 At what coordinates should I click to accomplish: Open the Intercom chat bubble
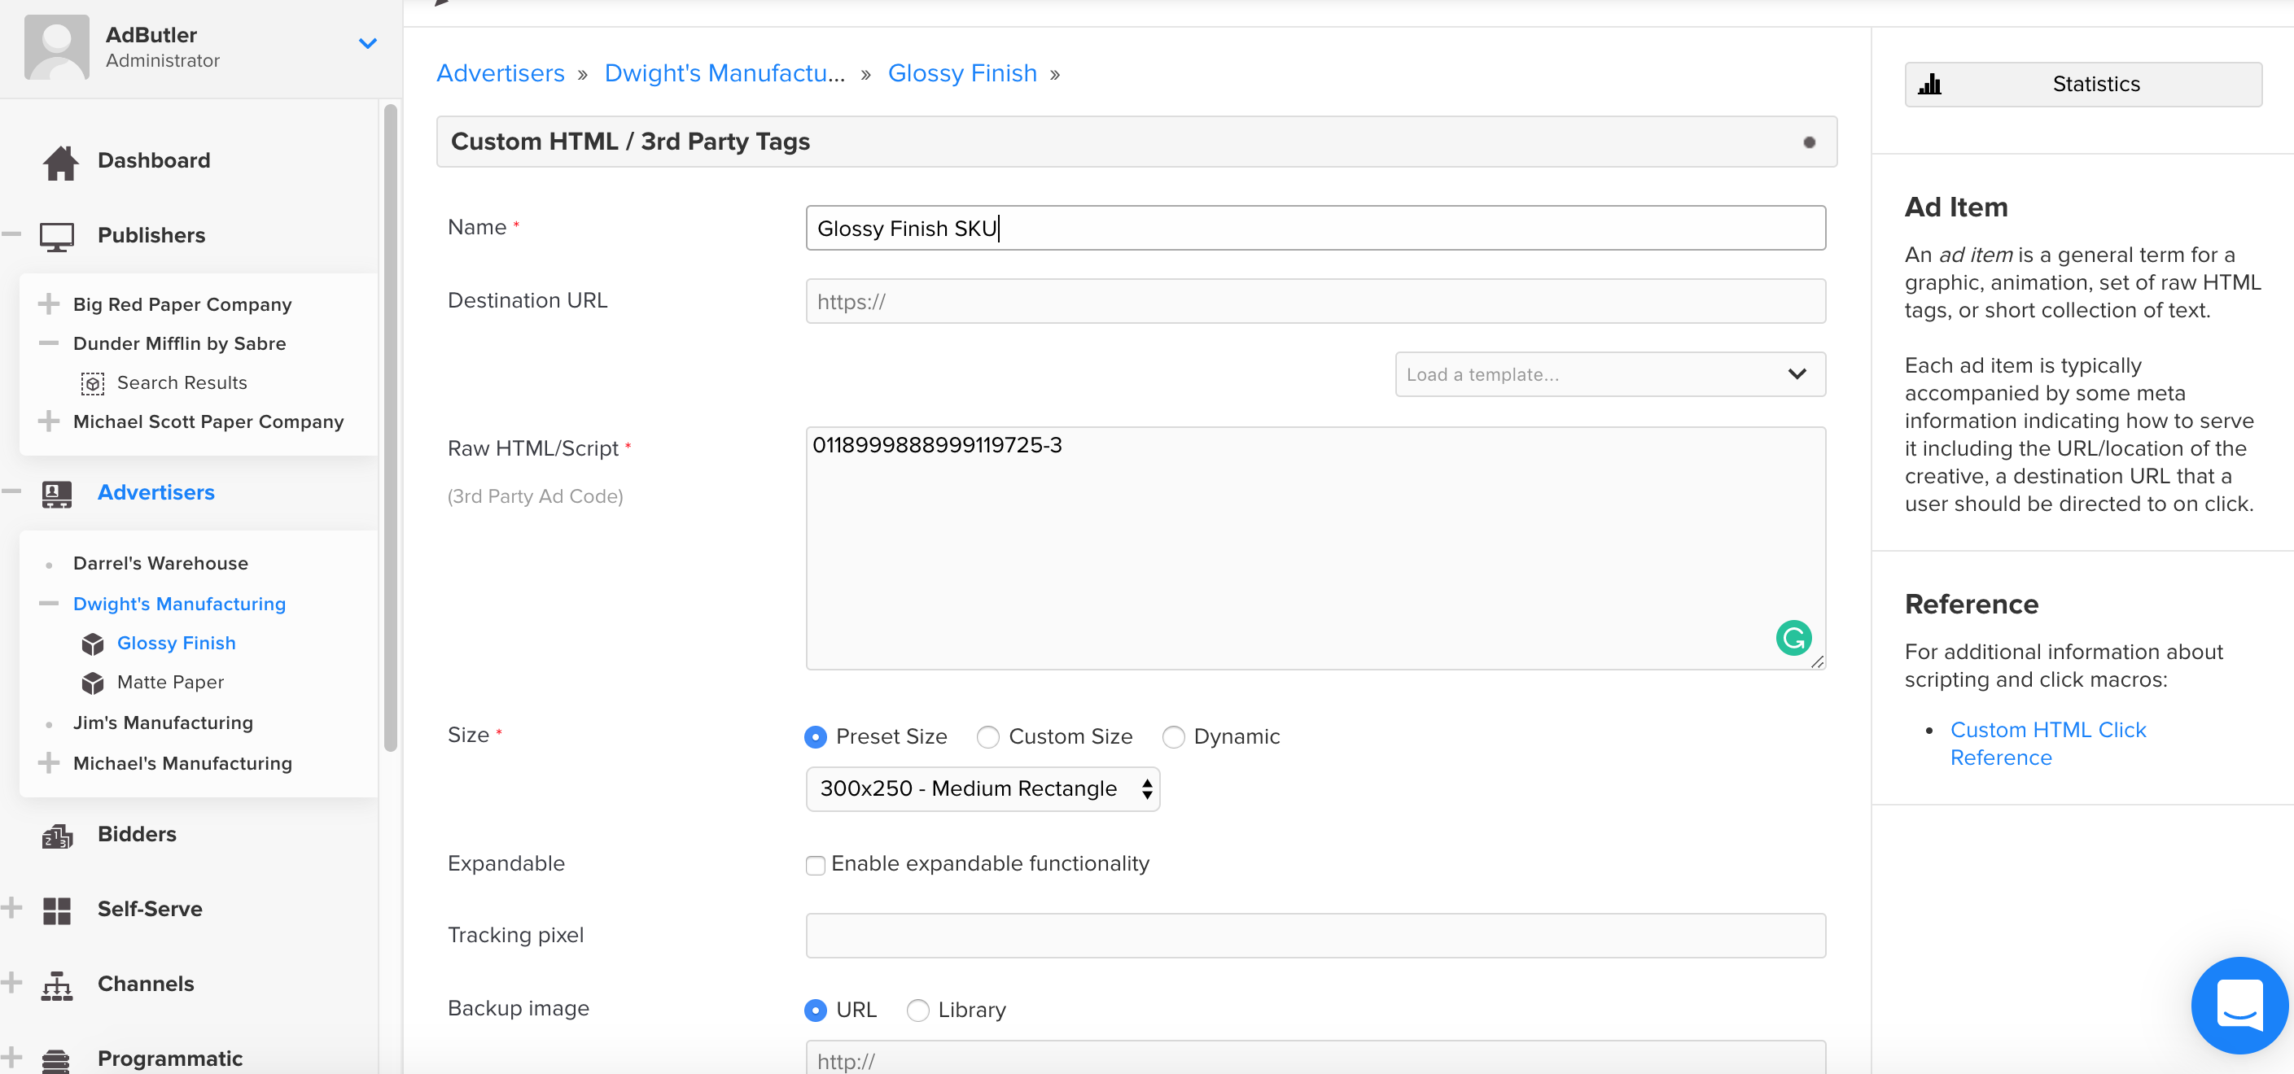(2239, 1005)
